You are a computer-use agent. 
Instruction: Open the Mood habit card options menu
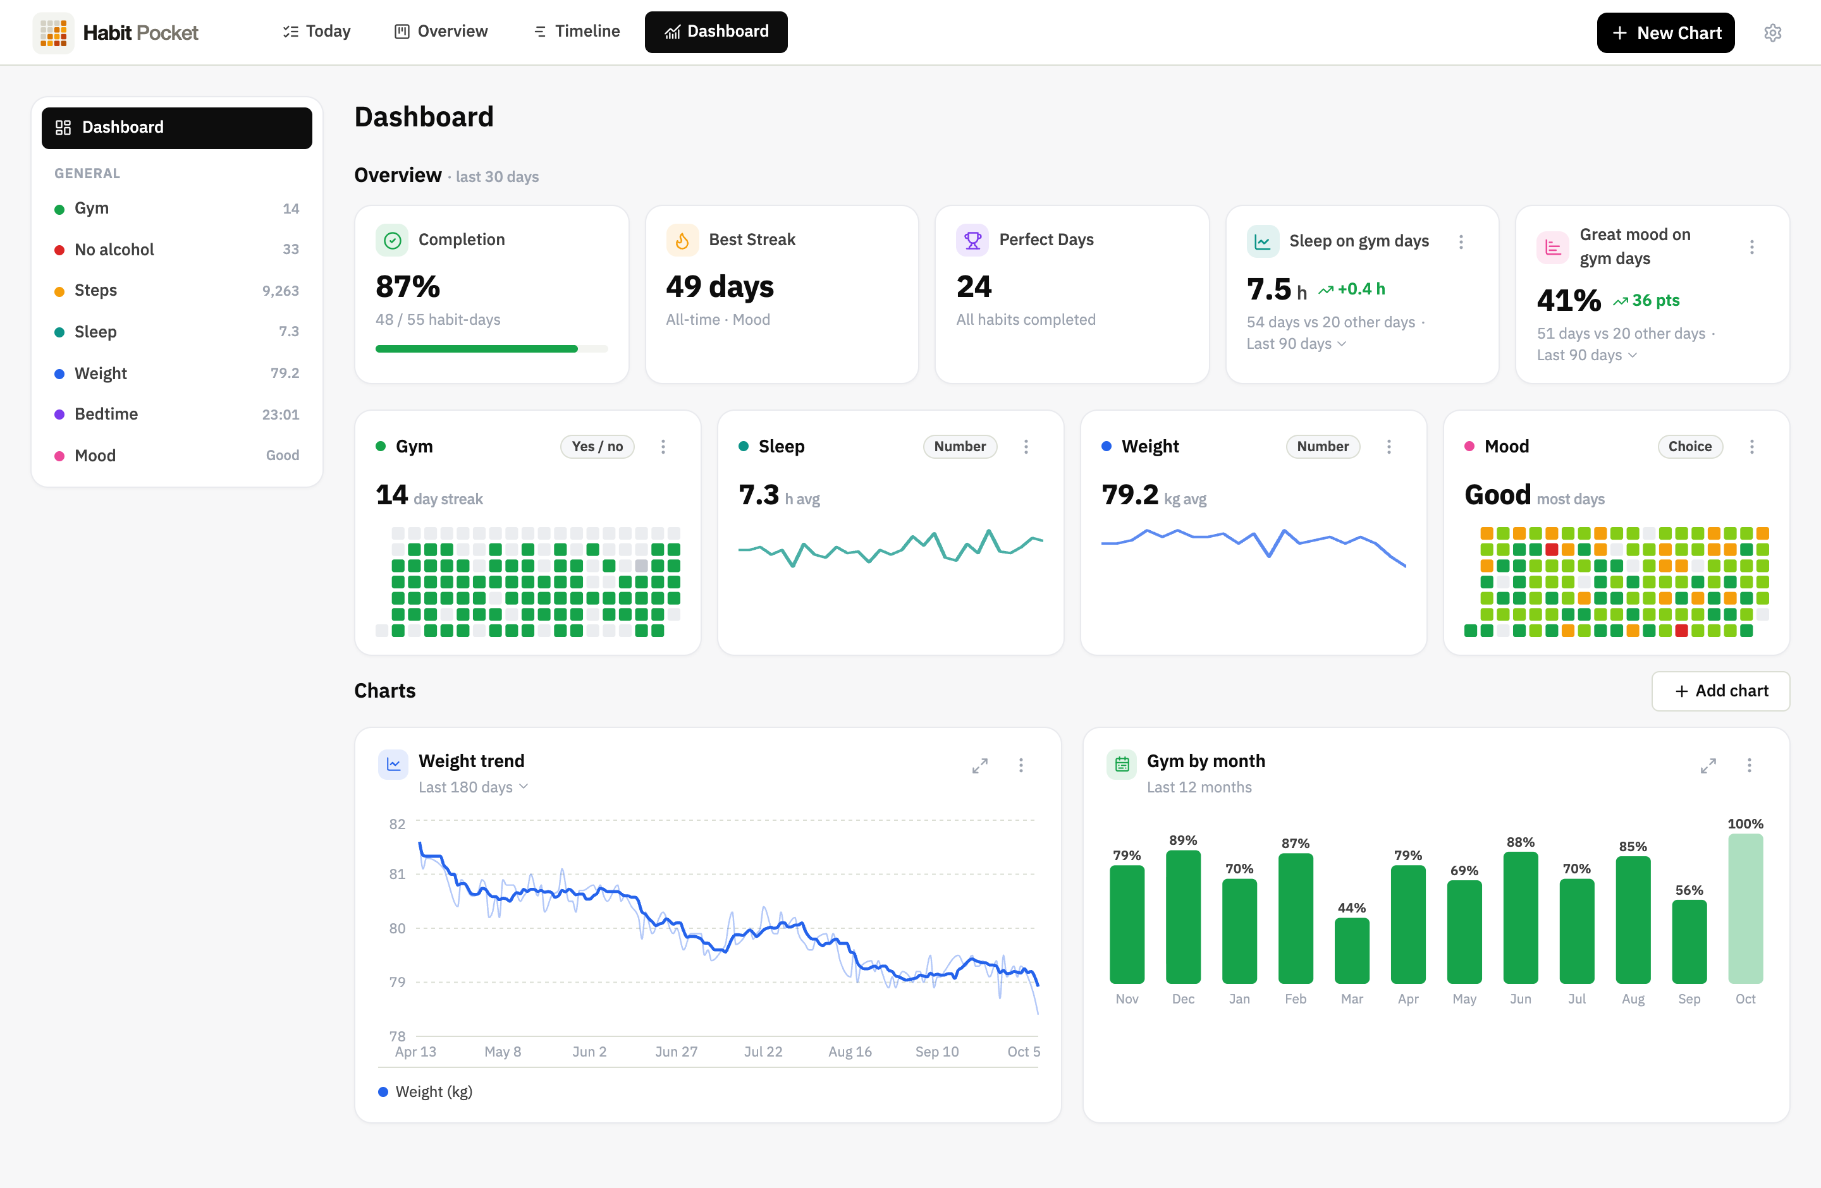pyautogui.click(x=1751, y=447)
